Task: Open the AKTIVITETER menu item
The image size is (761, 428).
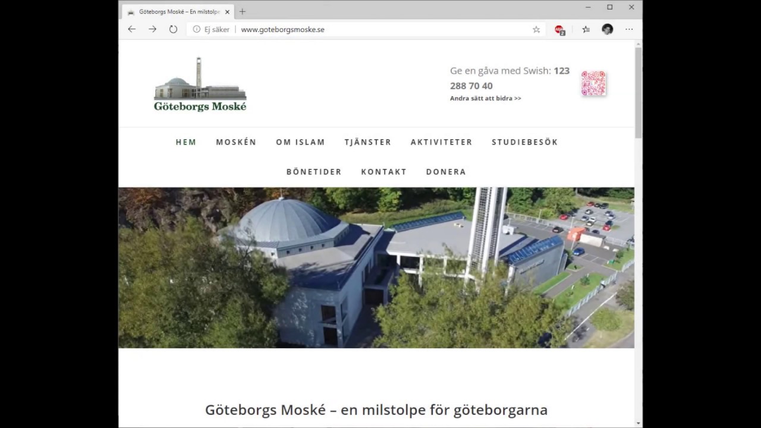Action: [441, 142]
